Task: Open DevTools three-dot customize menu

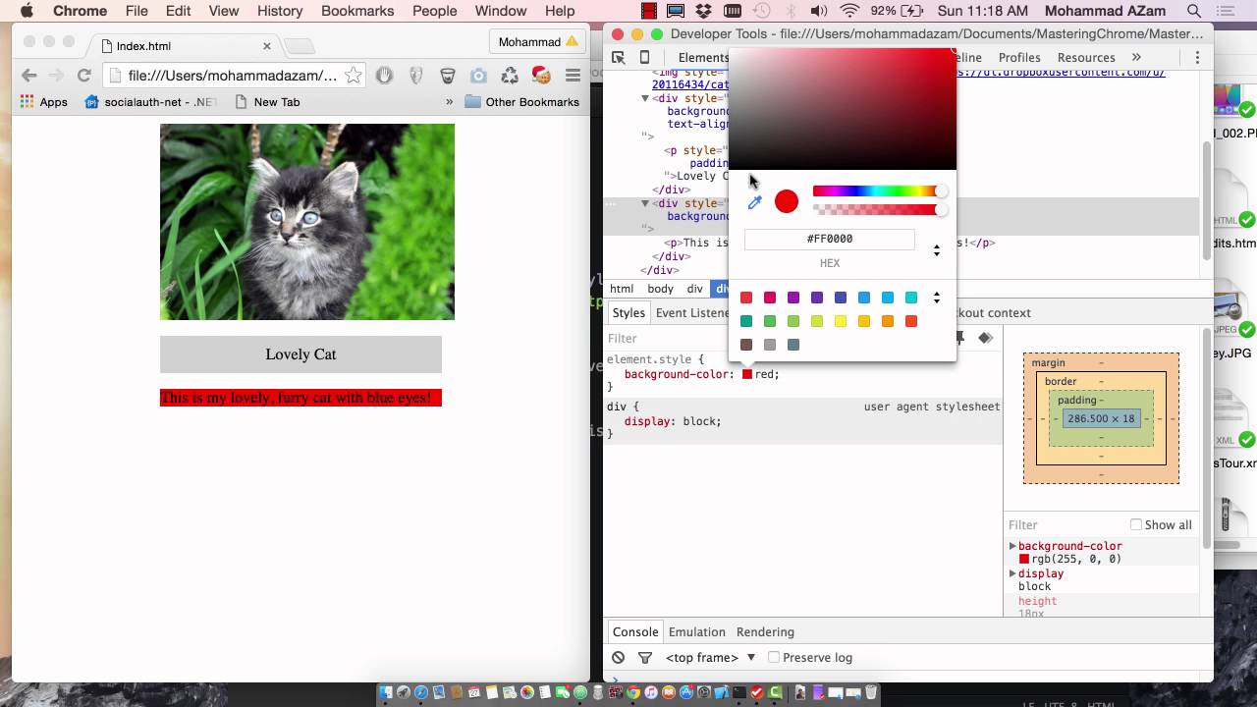Action: [x=1197, y=58]
